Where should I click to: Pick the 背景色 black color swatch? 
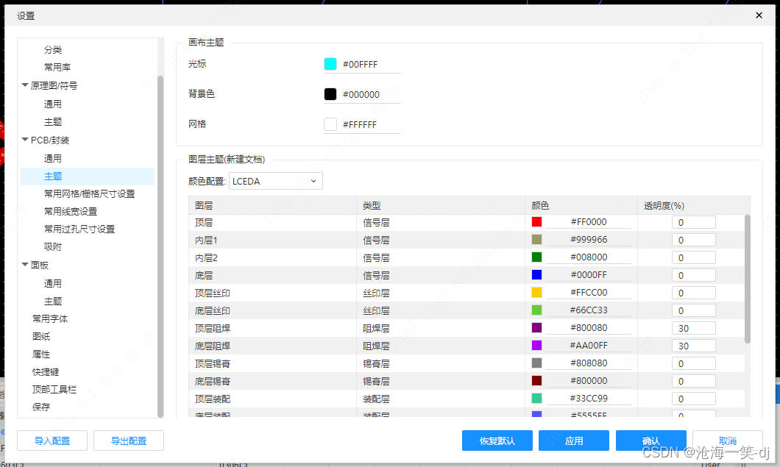pos(330,94)
